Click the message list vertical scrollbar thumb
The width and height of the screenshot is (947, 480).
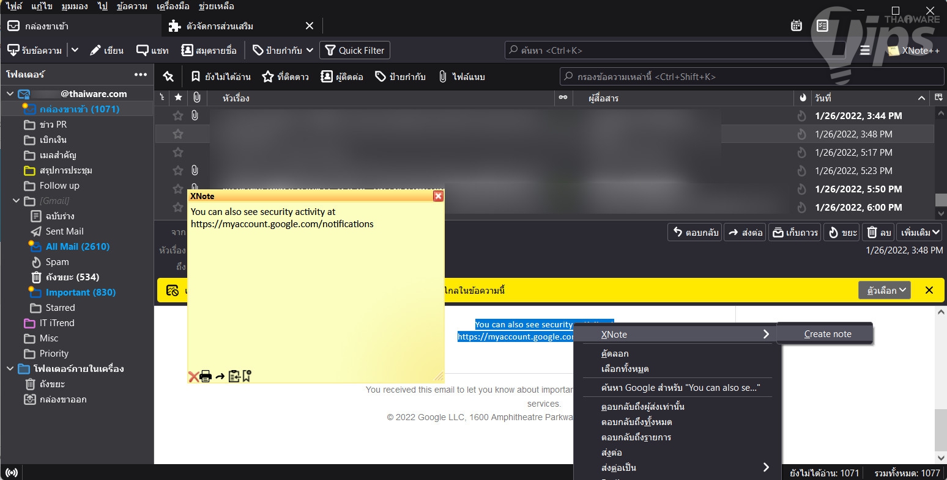941,200
